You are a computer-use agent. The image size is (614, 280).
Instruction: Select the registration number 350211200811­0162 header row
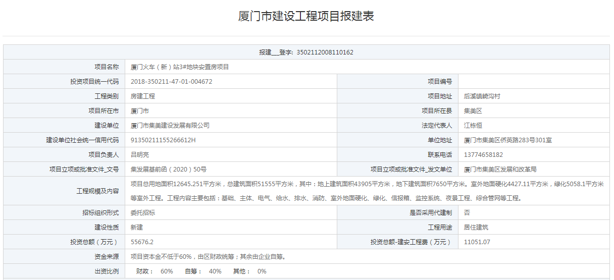(x=306, y=52)
